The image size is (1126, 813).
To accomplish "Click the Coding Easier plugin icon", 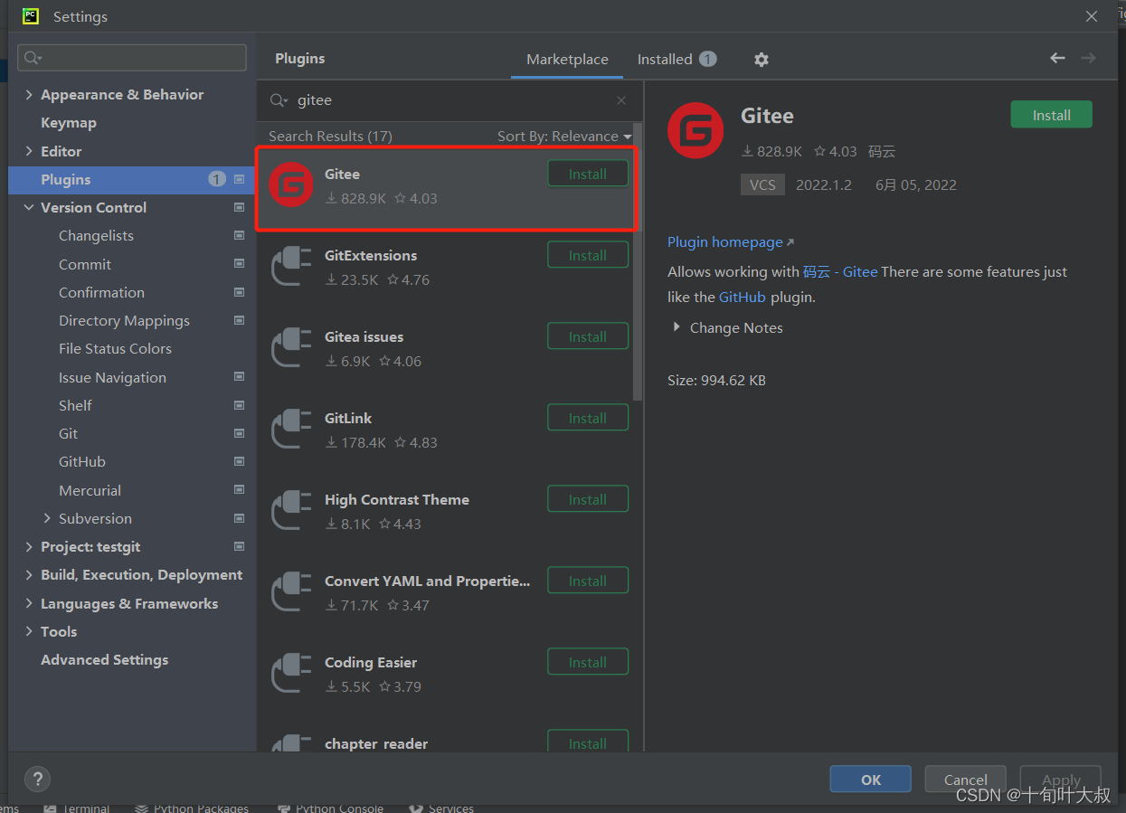I will [291, 673].
